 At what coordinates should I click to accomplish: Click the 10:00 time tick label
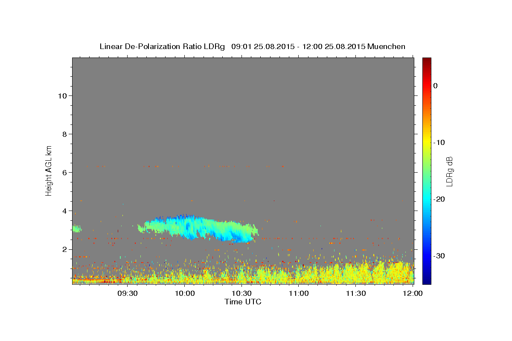[x=185, y=293]
